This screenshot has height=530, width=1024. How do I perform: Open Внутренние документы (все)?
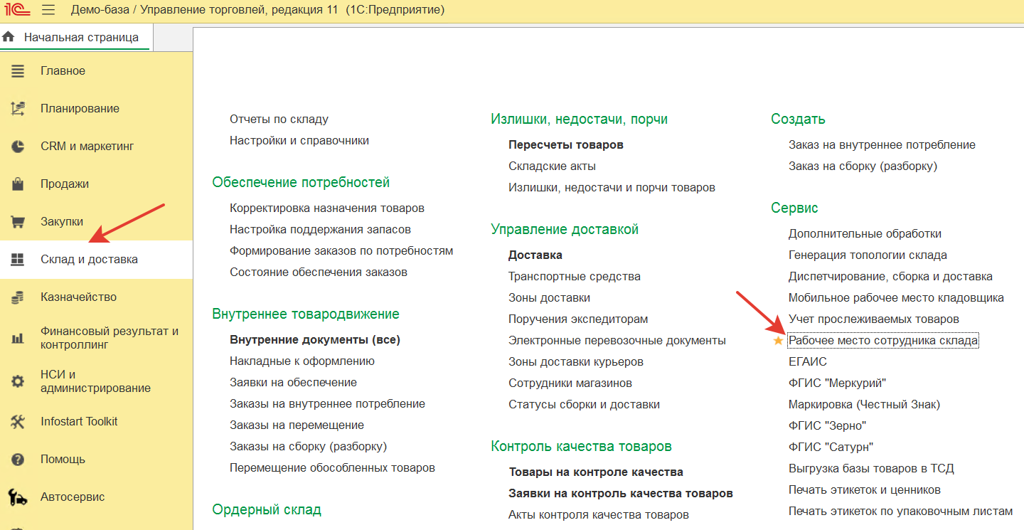point(315,340)
